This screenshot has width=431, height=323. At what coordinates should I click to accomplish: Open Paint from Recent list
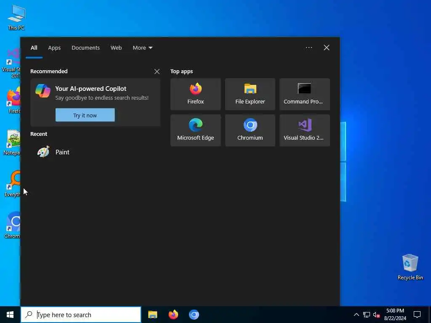[95, 152]
